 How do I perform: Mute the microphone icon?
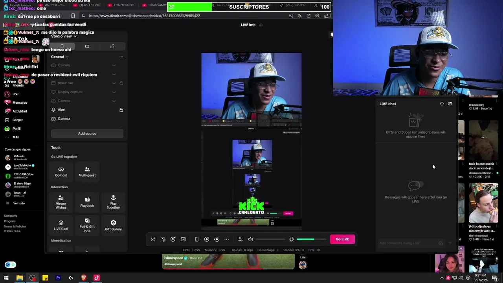pyautogui.click(x=291, y=239)
